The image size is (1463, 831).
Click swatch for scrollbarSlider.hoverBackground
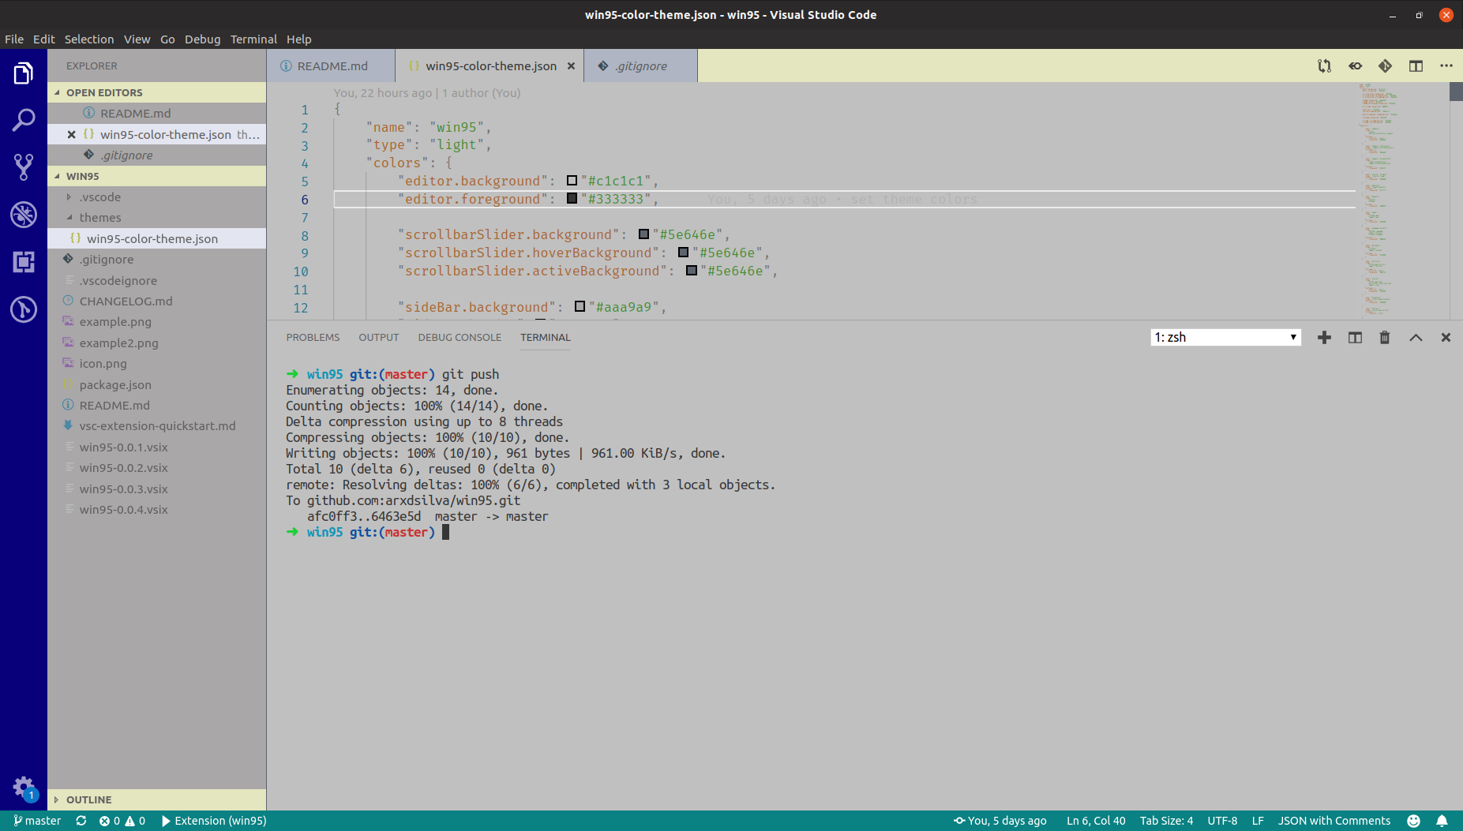pyautogui.click(x=684, y=253)
